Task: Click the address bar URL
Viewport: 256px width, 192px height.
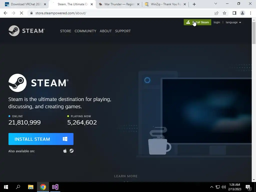Action: pos(61,13)
